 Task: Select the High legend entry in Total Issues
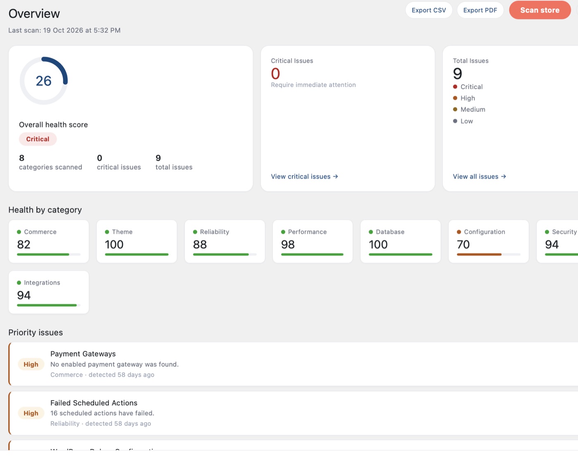(464, 98)
